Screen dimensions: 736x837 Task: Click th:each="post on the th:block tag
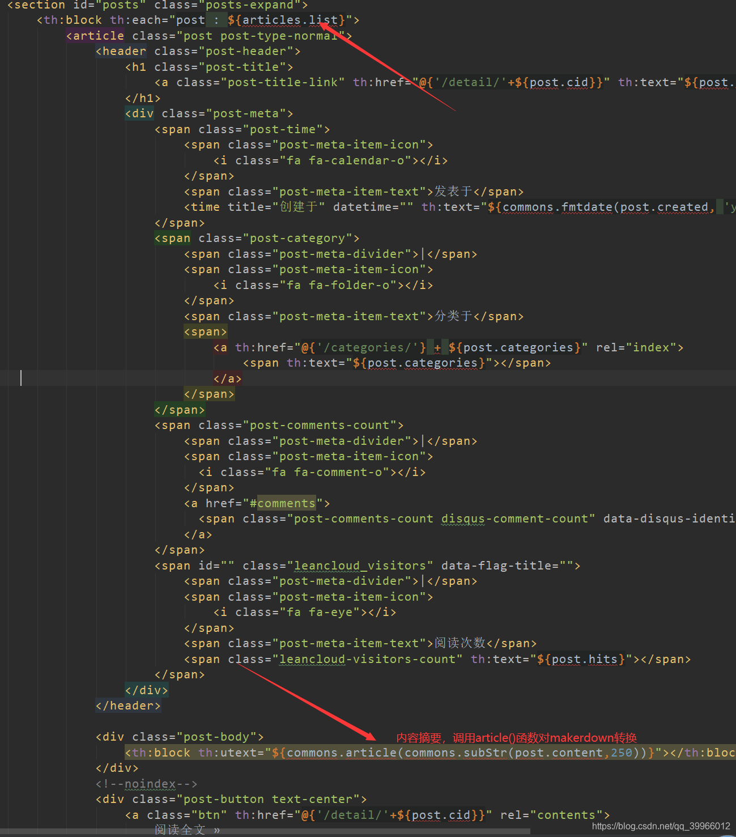pos(158,20)
